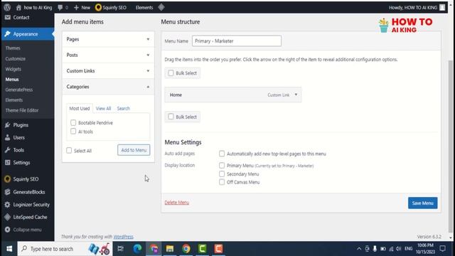Expand the Home menu item options
455x256 pixels.
(x=296, y=95)
